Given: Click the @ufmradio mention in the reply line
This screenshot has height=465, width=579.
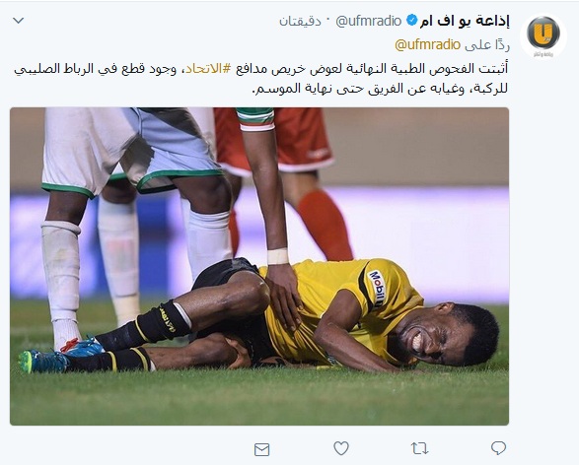Looking at the screenshot, I should (428, 45).
